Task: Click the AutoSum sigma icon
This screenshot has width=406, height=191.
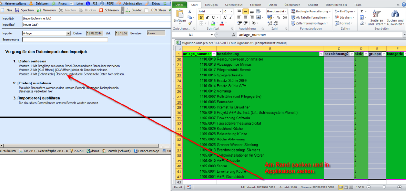Action: (x=362, y=11)
